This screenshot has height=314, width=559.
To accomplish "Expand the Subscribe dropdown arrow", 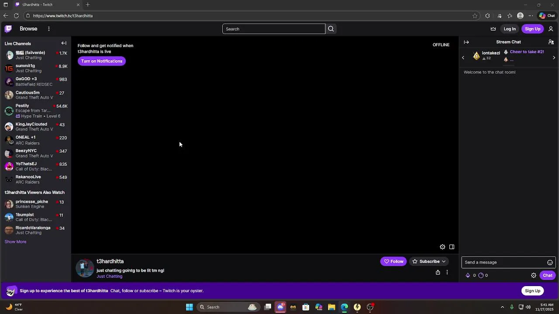I will click(x=444, y=262).
